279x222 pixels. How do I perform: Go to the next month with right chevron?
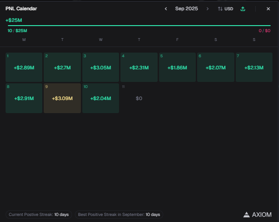click(207, 9)
